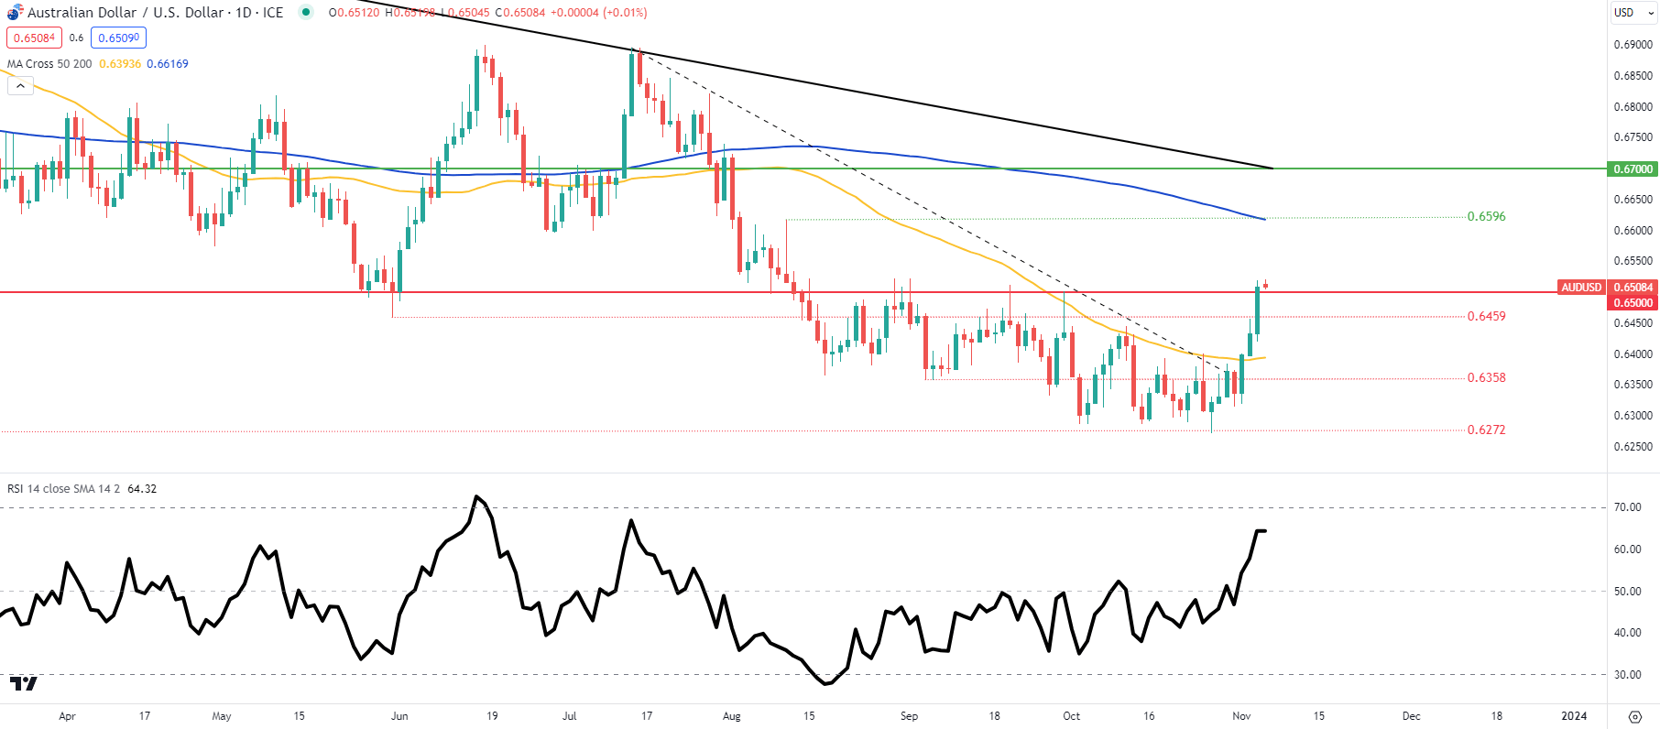Click the TradingView logo

(24, 683)
